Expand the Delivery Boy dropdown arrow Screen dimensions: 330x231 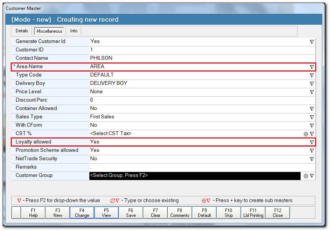pos(312,84)
